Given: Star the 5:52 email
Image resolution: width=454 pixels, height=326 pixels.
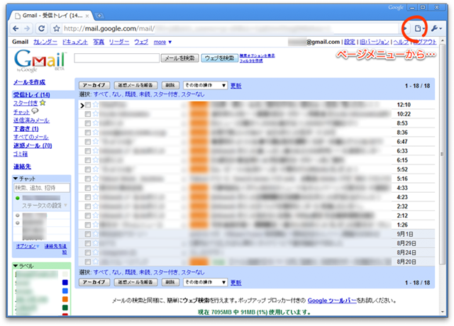Looking at the screenshot, I should click(x=96, y=169).
